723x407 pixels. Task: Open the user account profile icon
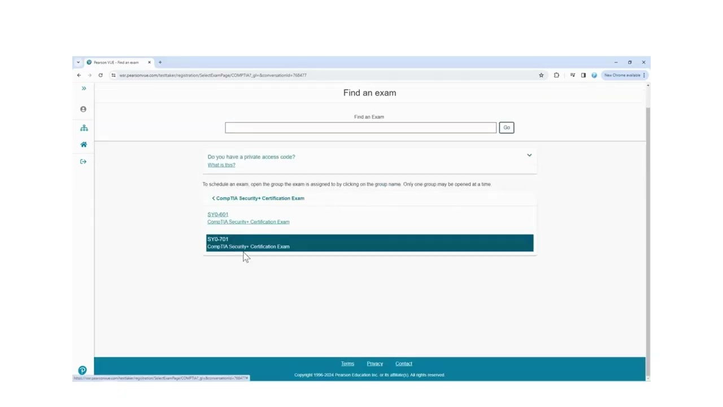pos(83,109)
